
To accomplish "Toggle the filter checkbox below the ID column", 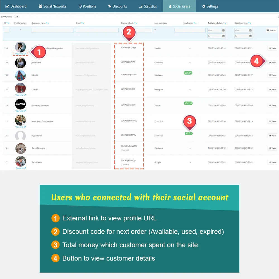I will pos(6,30).
